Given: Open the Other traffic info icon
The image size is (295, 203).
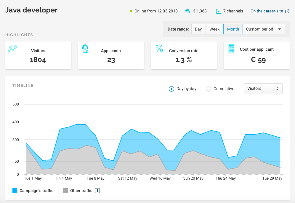Looking at the screenshot, I should [97, 191].
